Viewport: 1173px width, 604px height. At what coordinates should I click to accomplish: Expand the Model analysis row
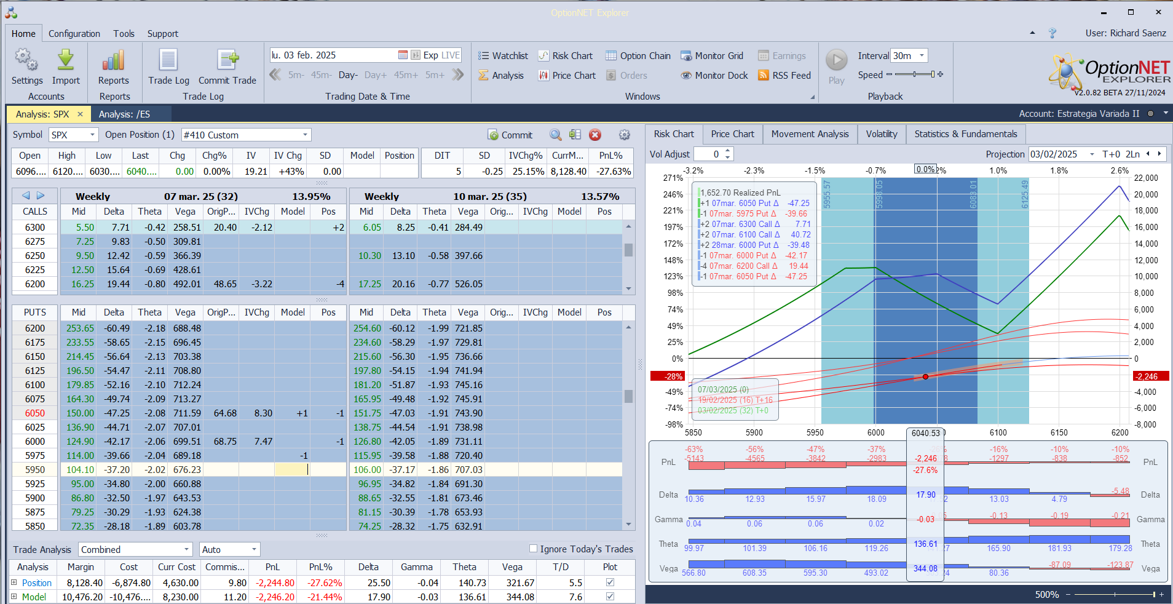click(14, 596)
